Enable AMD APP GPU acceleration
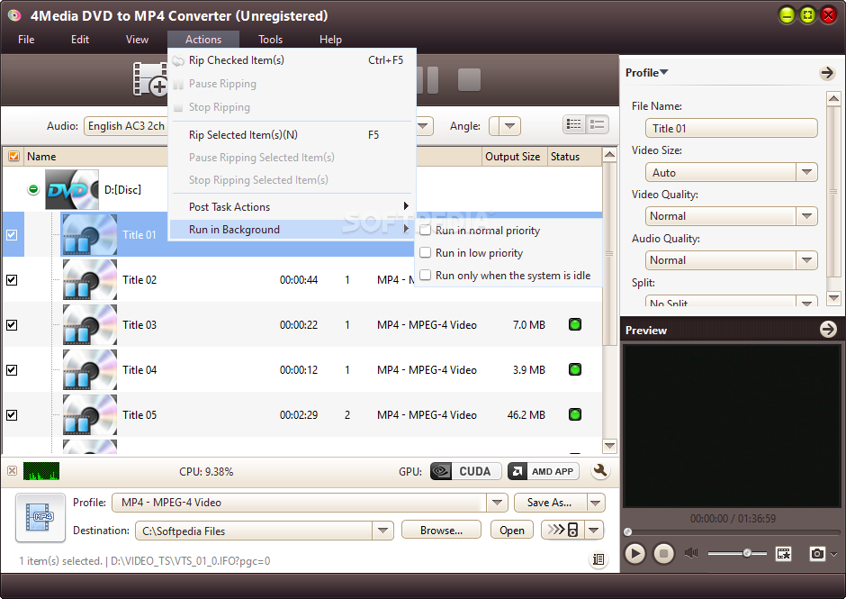This screenshot has height=599, width=846. click(544, 471)
